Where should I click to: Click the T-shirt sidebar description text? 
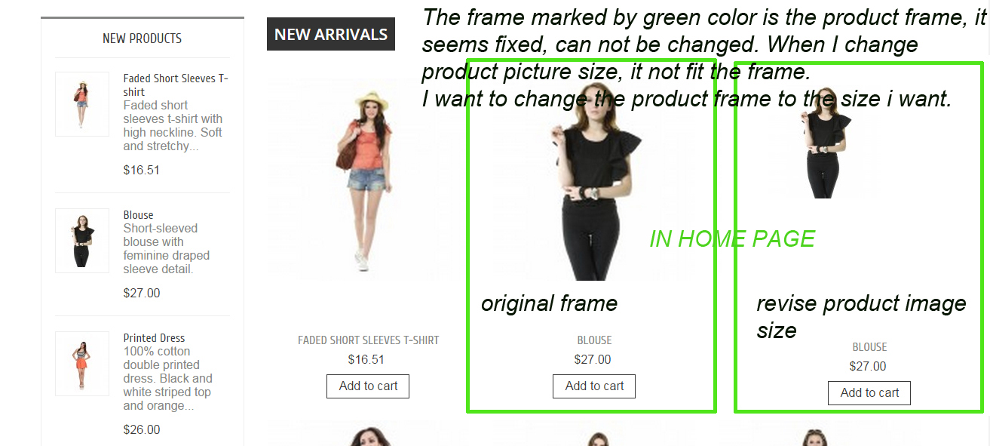(x=173, y=126)
